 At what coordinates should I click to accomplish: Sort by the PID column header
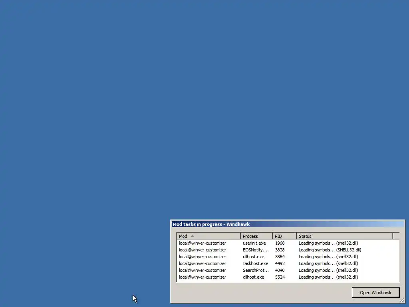(x=284, y=236)
